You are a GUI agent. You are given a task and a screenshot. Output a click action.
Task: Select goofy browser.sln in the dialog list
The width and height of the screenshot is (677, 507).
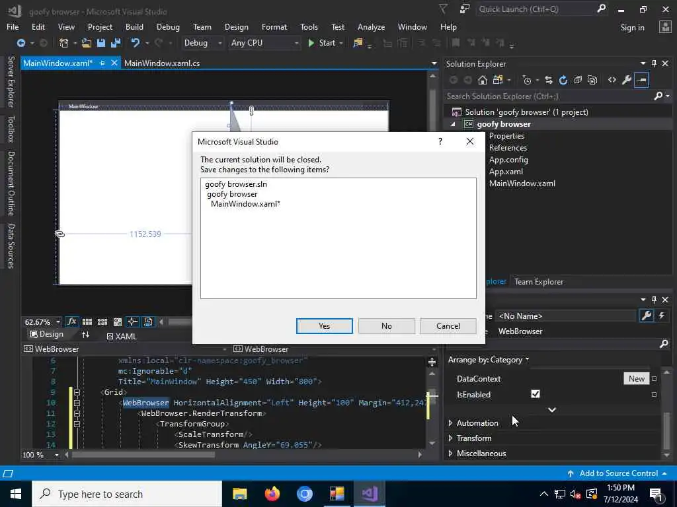236,184
